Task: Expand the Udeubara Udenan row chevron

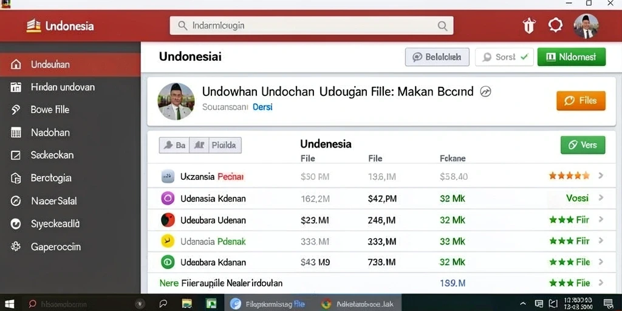Action: coord(601,219)
